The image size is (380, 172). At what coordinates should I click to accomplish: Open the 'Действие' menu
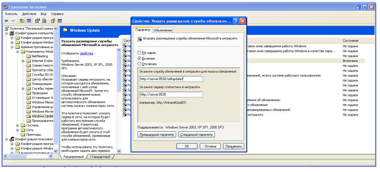[x=29, y=14]
